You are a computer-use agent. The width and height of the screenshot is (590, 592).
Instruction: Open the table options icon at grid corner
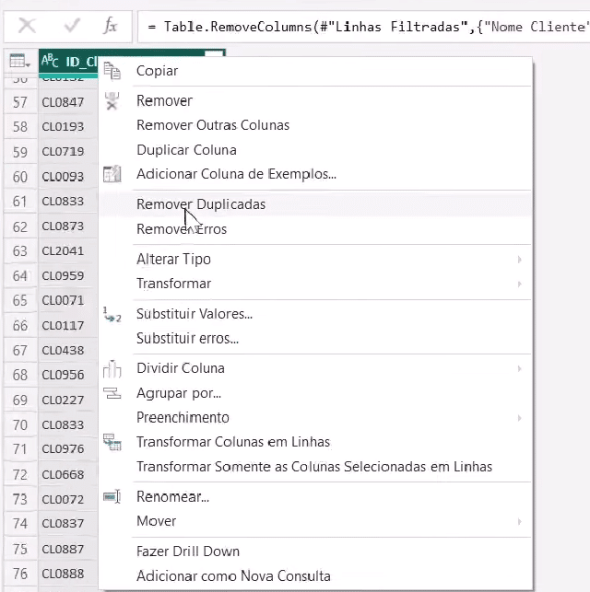pos(19,61)
